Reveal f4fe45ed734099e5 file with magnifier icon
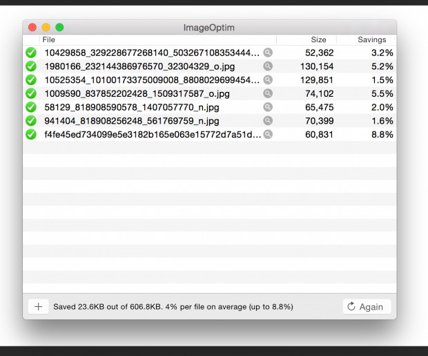 pyautogui.click(x=268, y=134)
